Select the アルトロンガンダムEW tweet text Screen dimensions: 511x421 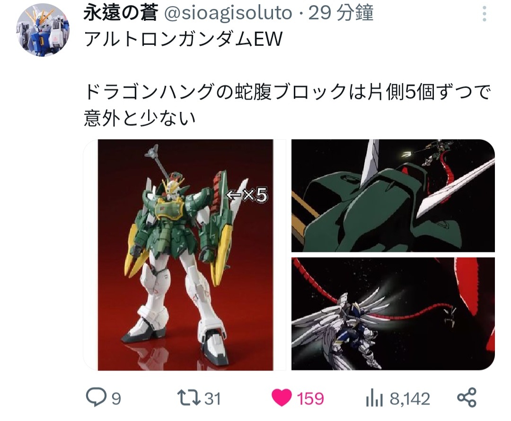point(183,39)
